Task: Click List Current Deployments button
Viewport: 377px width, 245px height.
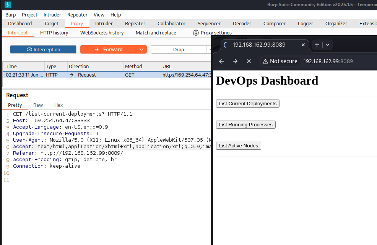Action: pyautogui.click(x=248, y=103)
